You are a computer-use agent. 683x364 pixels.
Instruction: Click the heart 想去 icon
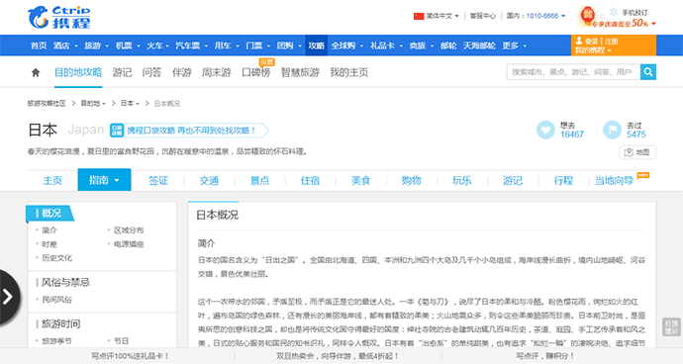point(545,130)
